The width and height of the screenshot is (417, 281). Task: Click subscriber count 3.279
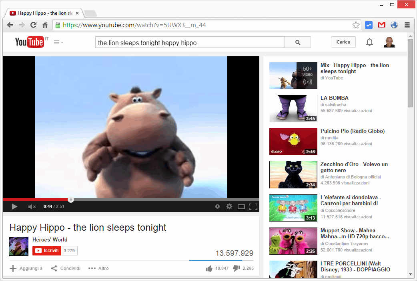coord(69,251)
